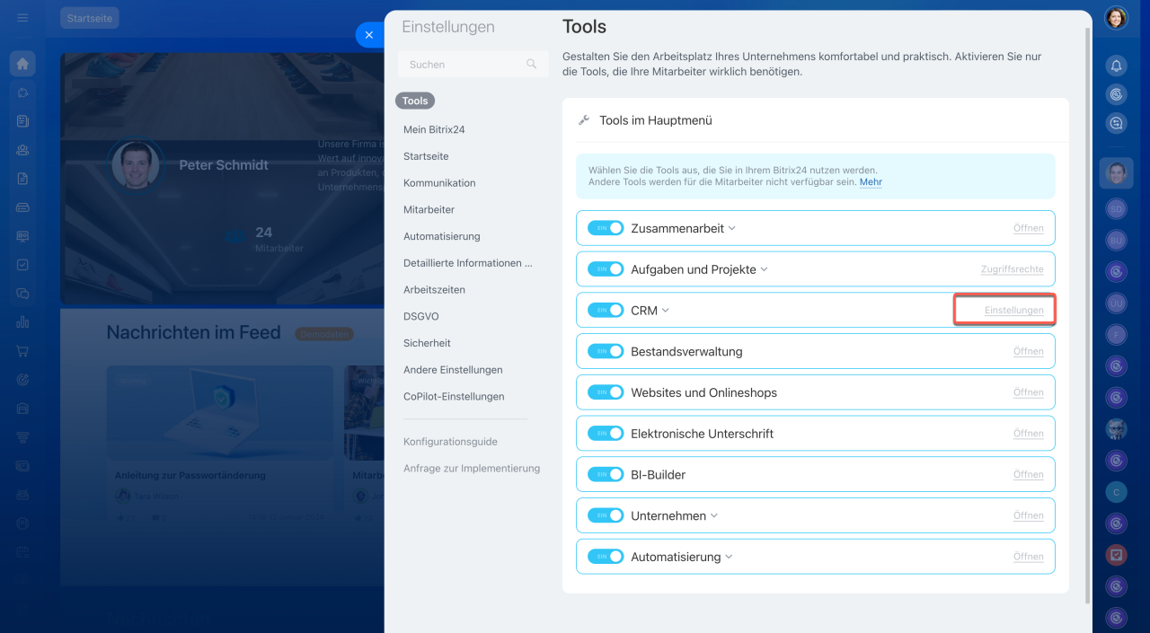The image size is (1150, 633).
Task: Click Öffnen in Websites und Onlineshops row
Action: coord(1029,392)
